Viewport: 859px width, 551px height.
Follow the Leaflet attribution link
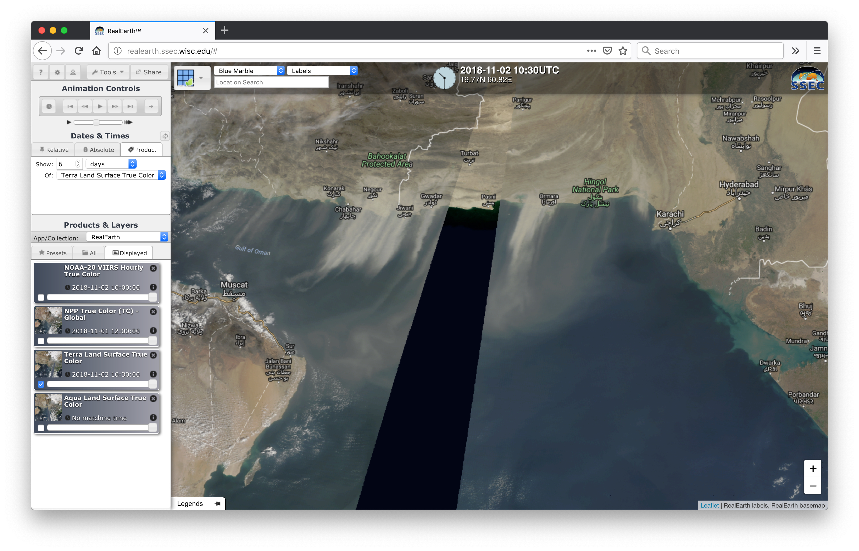pyautogui.click(x=709, y=505)
